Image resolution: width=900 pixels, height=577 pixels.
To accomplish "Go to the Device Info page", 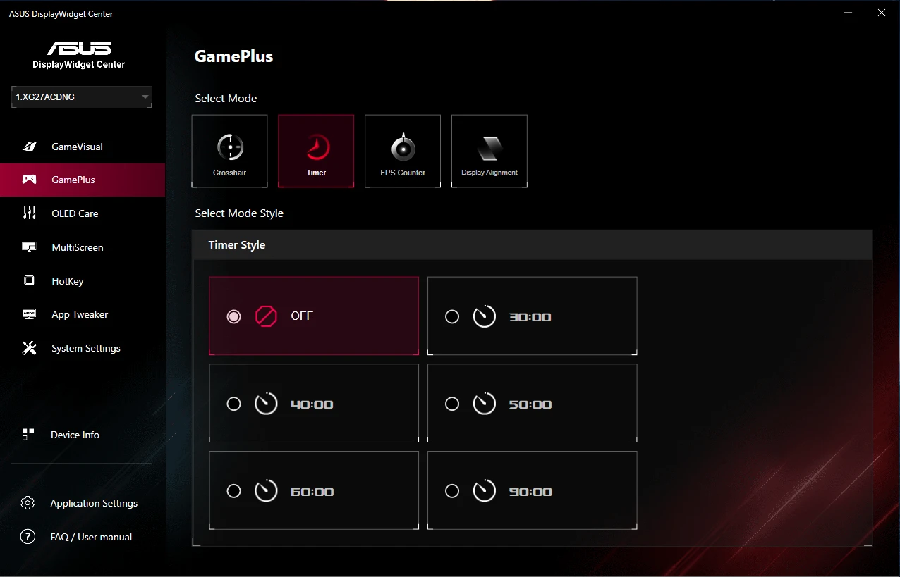I will tap(75, 435).
